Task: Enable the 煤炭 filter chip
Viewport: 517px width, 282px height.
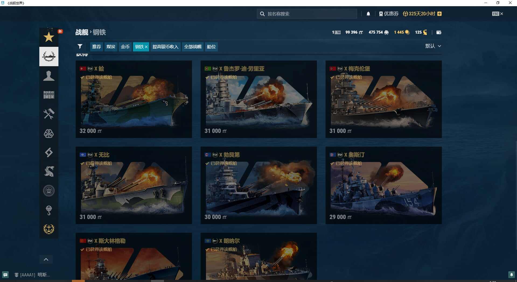Action: pyautogui.click(x=111, y=47)
